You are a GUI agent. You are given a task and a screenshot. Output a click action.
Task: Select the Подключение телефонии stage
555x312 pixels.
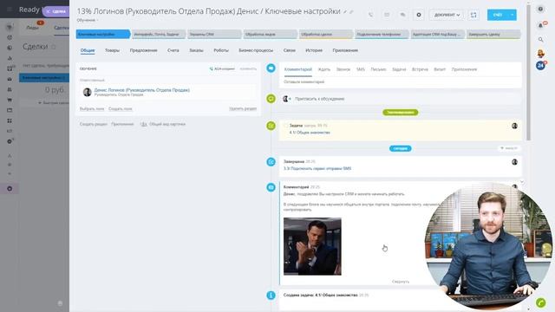(x=382, y=35)
